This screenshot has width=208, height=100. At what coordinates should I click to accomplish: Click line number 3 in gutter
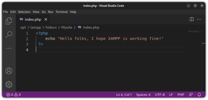(x=27, y=44)
